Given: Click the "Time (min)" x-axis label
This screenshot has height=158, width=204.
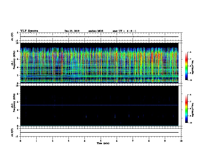Looking at the screenshot, I should coord(103,143).
